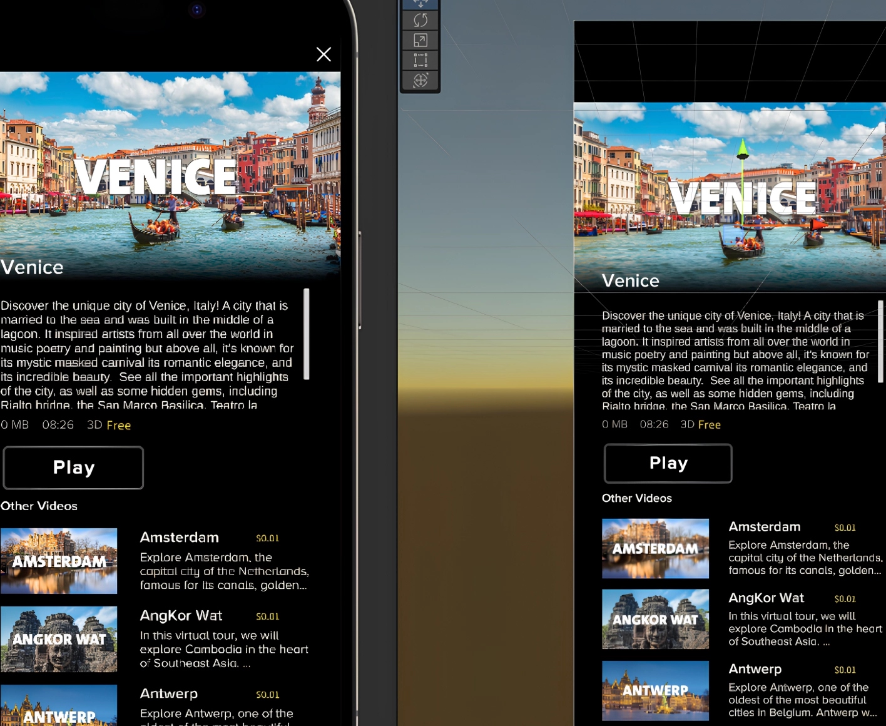
Task: Select the combined Transform tool icon
Action: click(420, 80)
